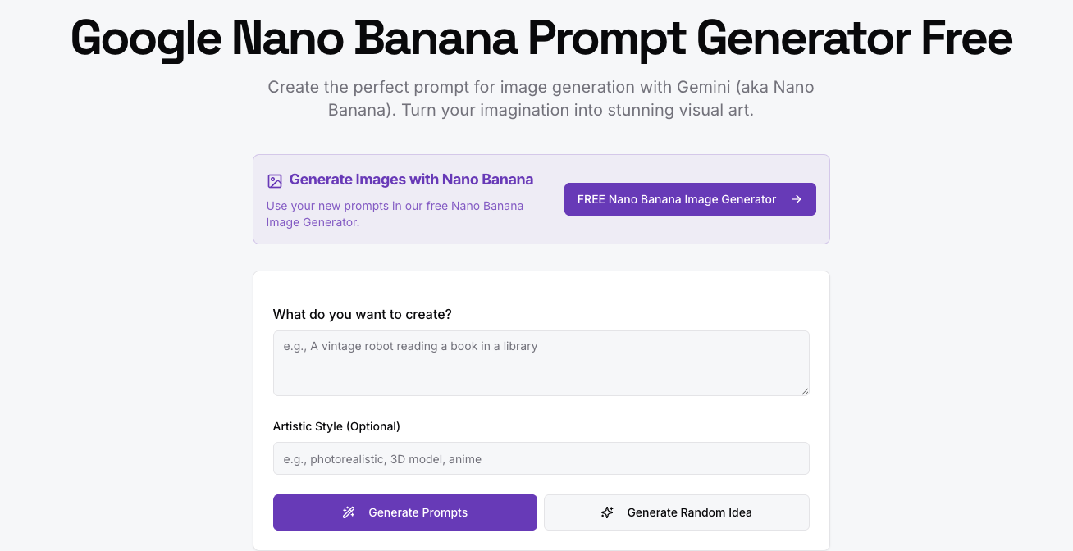This screenshot has height=551, width=1073.
Task: Click the subtitle line mentioning Gemini
Action: [x=541, y=87]
